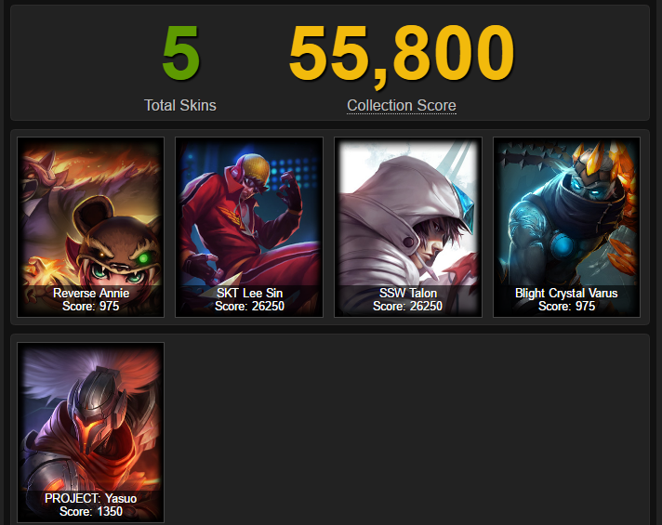
Task: Select the Blight Crystal Varus skin artwork
Action: pos(566,227)
